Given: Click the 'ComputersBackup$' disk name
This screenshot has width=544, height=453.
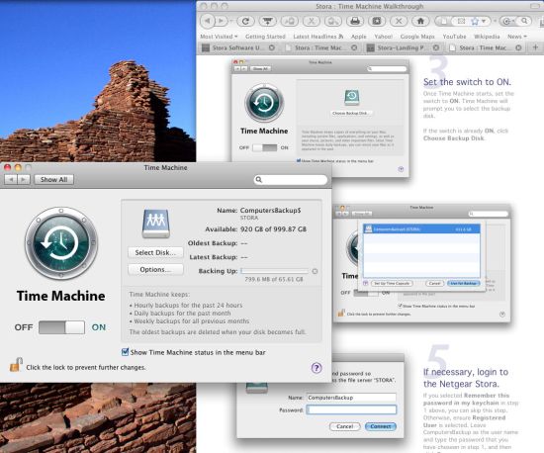Looking at the screenshot, I should click(271, 211).
